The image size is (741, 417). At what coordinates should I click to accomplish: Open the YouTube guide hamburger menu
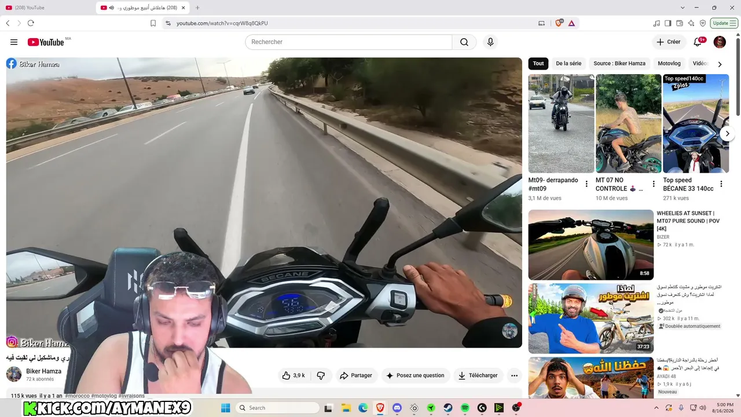tap(14, 42)
